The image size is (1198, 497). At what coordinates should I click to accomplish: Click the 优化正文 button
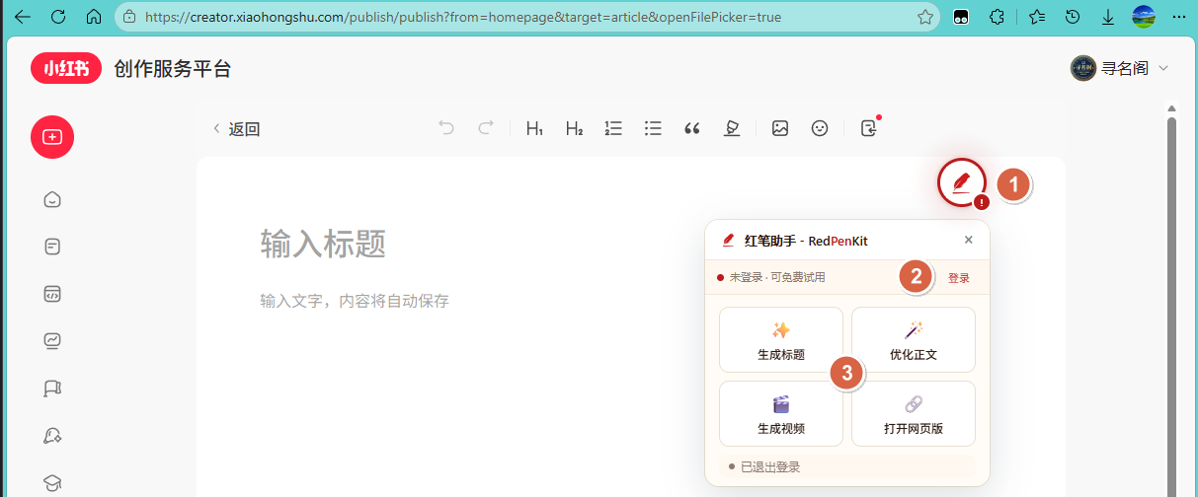pyautogui.click(x=914, y=339)
